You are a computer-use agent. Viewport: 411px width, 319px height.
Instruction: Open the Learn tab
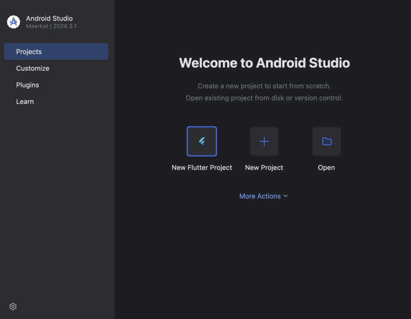point(56,101)
